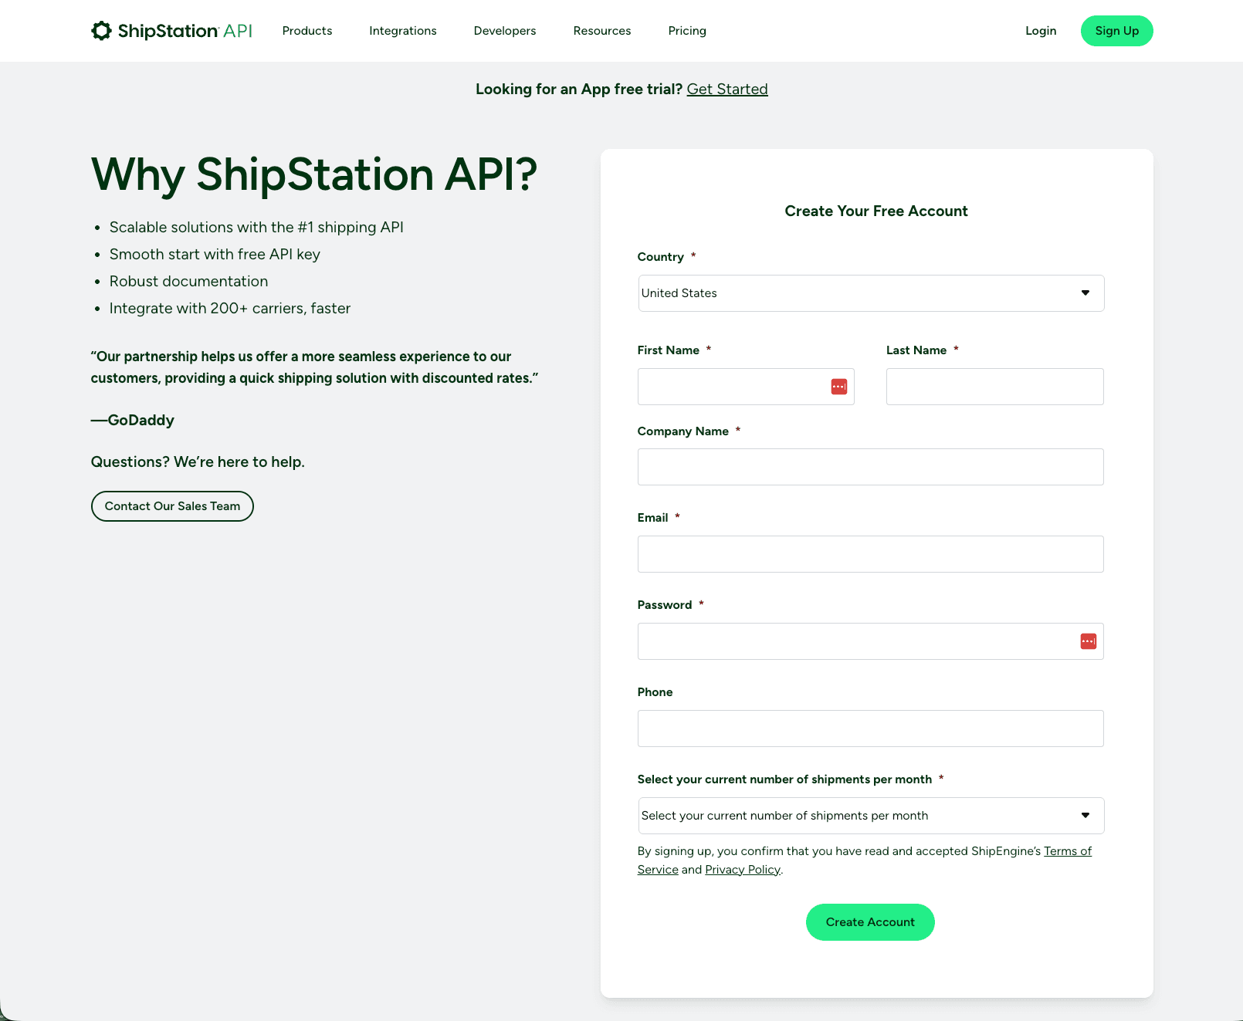Click 'Integrate with 200+ carriers, faster' text
This screenshot has width=1243, height=1021.
[230, 309]
